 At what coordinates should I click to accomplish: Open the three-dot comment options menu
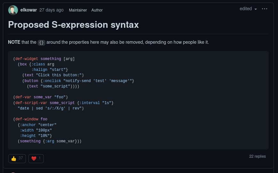click(x=265, y=9)
